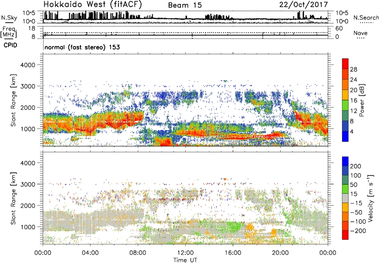This screenshot has width=379, height=263.
Task: Click the date label '22/Oct/2017'
Action: tap(304, 5)
